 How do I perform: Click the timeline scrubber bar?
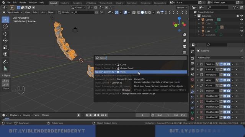pyautogui.click(x=95, y=120)
